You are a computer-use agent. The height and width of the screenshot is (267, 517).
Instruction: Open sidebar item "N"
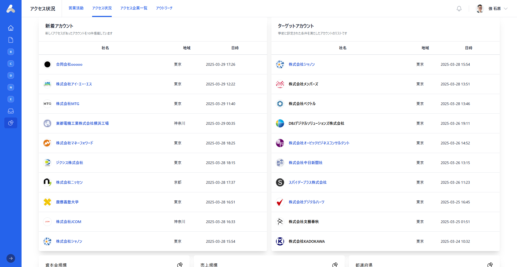tap(11, 87)
